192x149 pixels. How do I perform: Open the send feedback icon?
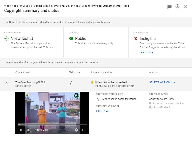point(169,6)
